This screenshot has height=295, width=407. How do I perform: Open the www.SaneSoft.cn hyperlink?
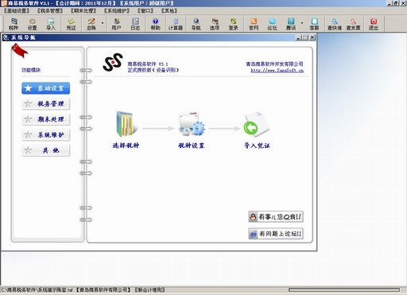pos(277,71)
